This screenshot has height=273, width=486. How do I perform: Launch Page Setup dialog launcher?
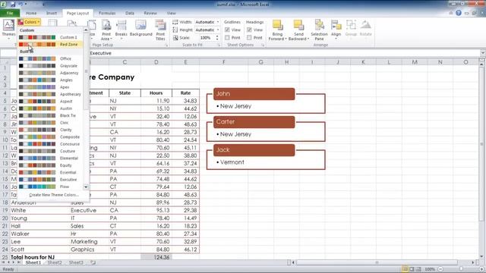[x=166, y=45]
